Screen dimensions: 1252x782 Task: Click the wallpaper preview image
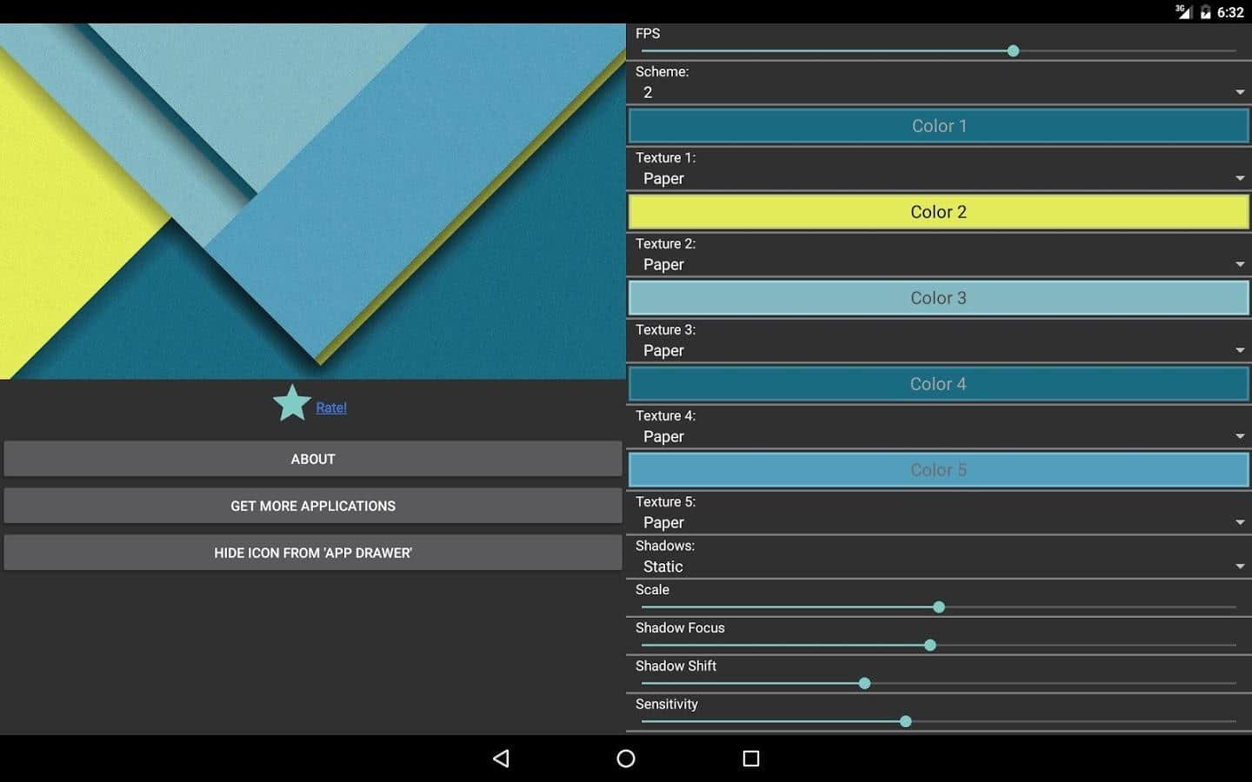coord(313,202)
